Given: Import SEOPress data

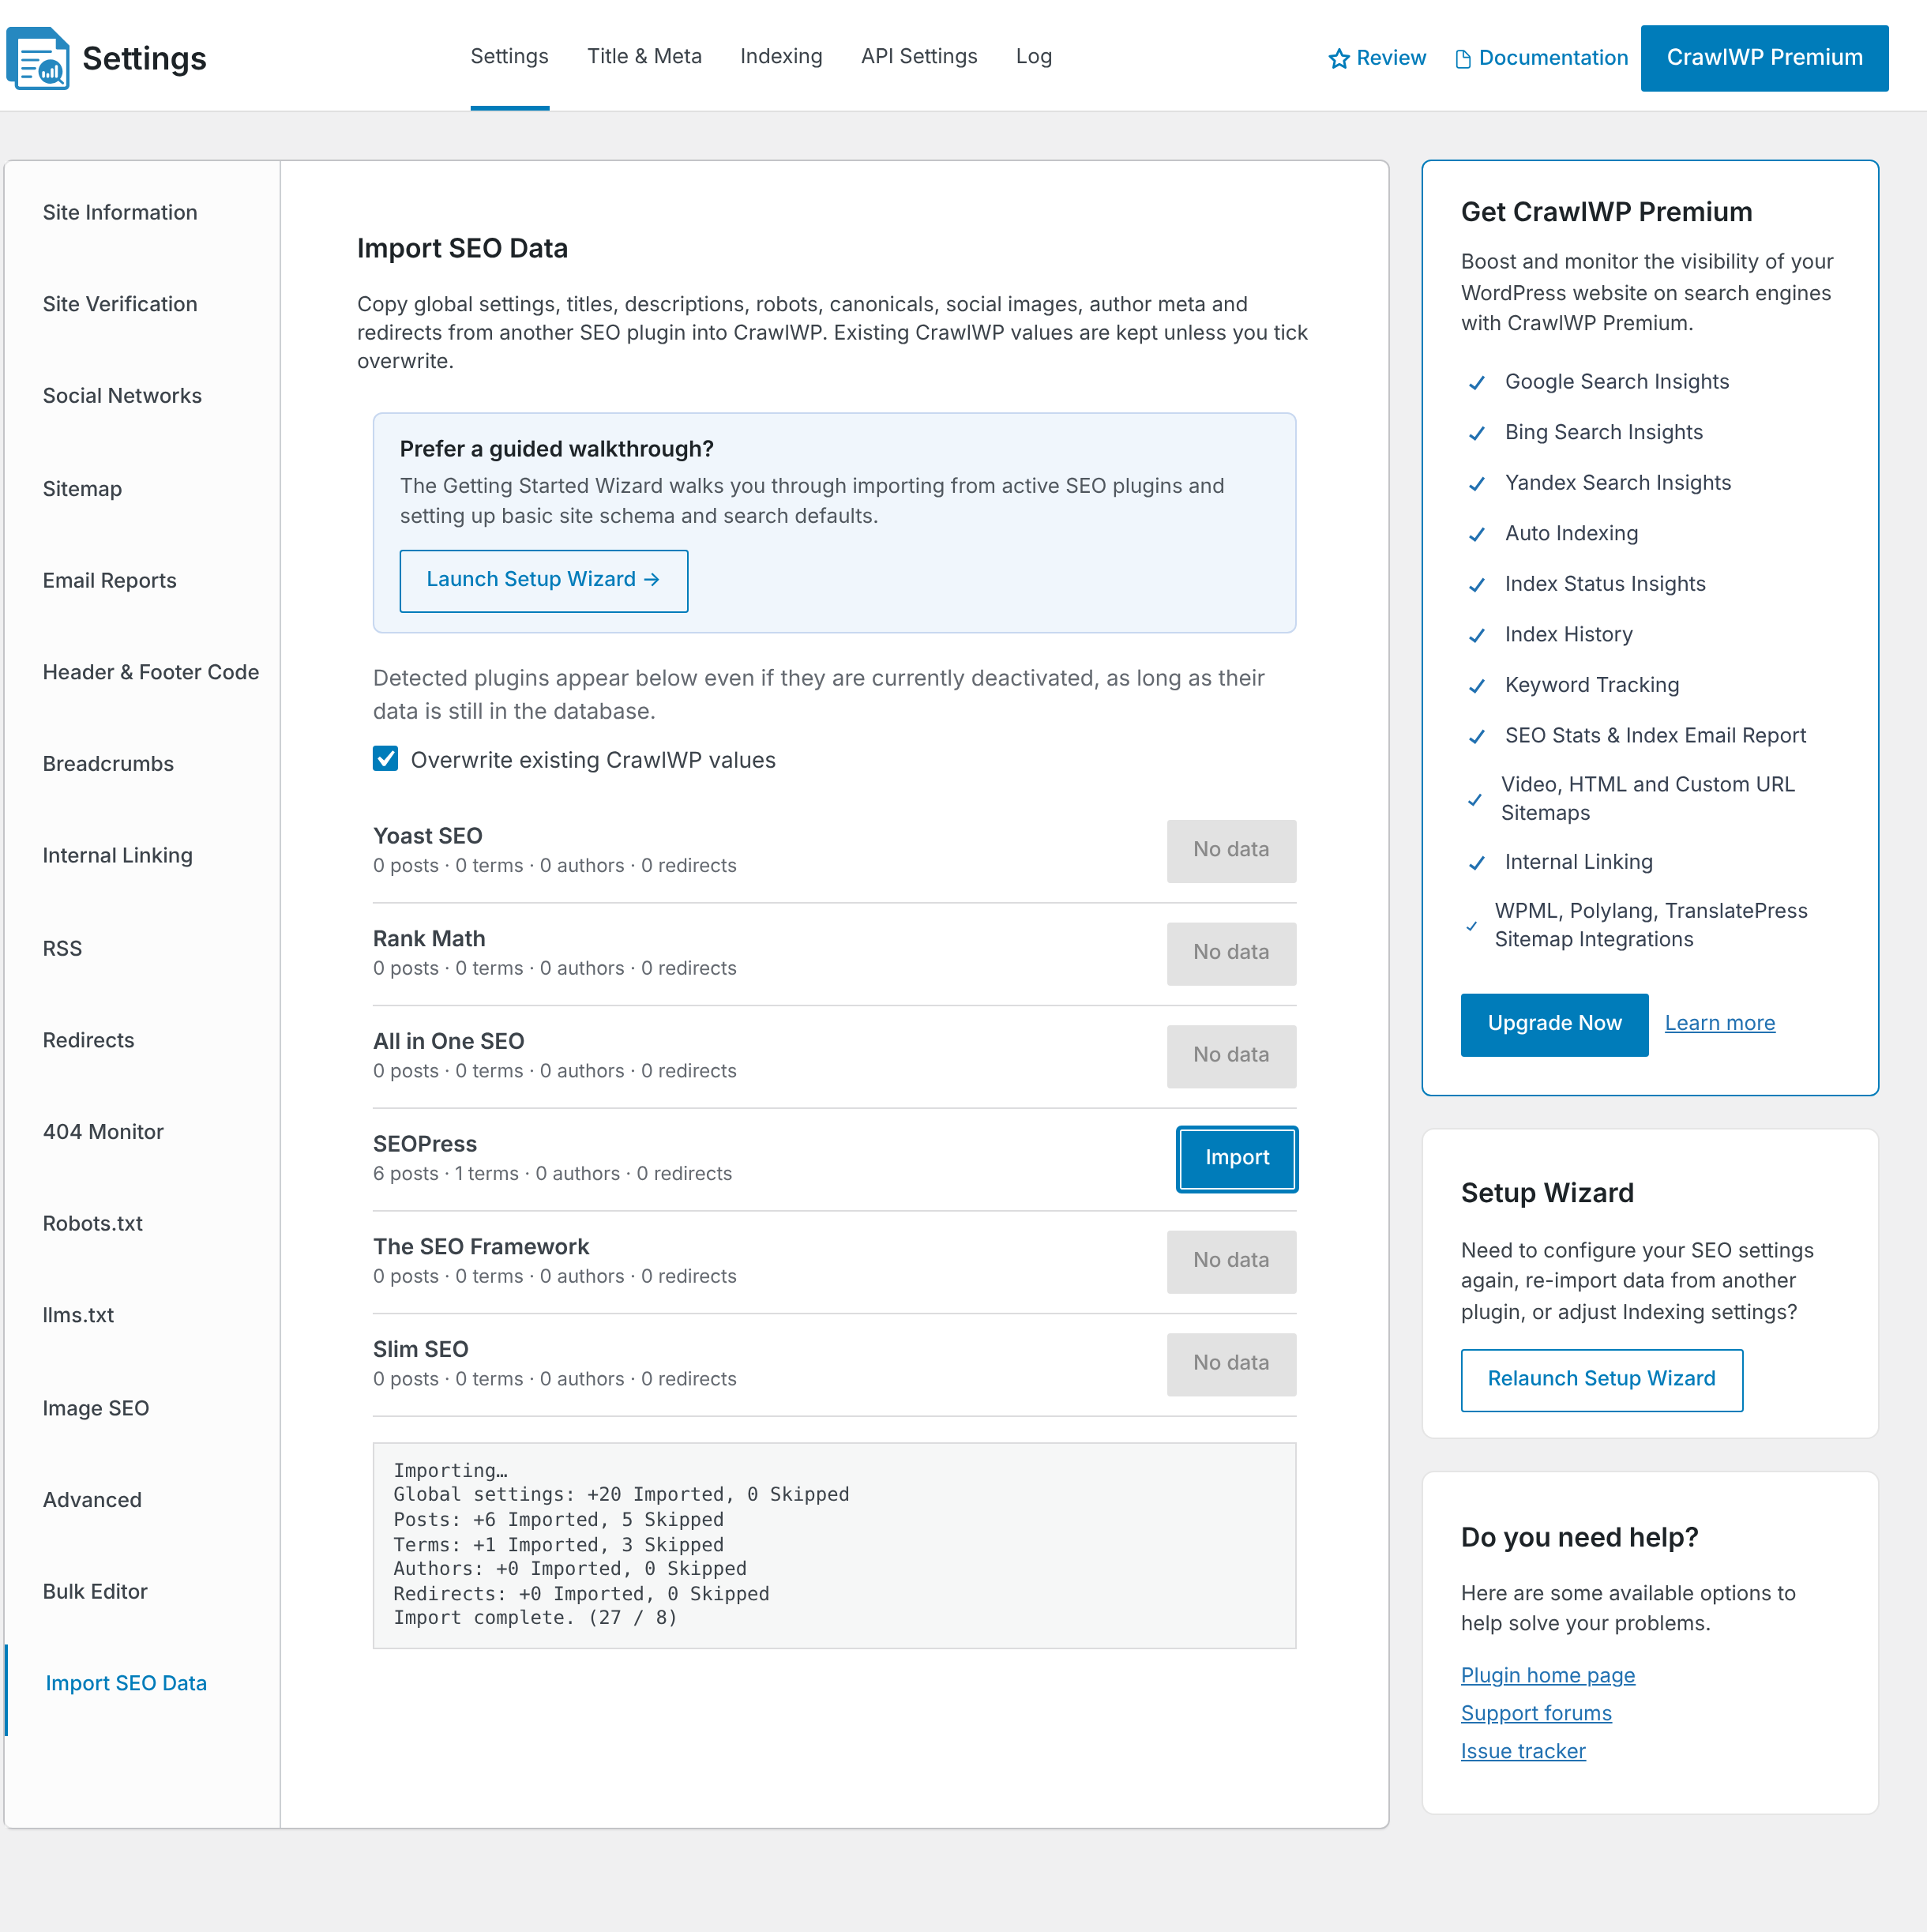Looking at the screenshot, I should coord(1237,1158).
